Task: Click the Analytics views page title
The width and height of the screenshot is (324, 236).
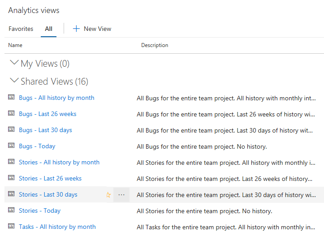Action: 34,10
